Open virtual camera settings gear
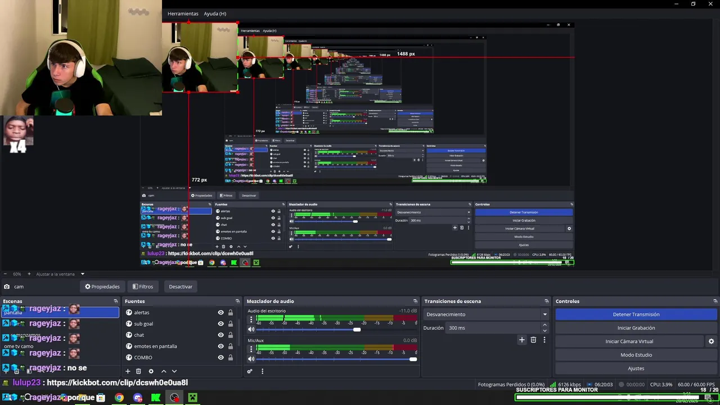Screen dimensions: 720x405 coord(711,341)
